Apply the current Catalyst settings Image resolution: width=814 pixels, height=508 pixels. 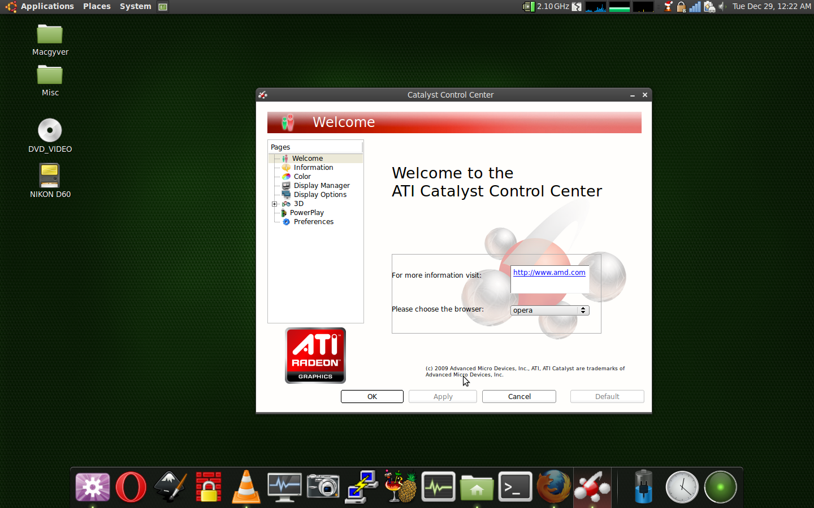tap(442, 396)
